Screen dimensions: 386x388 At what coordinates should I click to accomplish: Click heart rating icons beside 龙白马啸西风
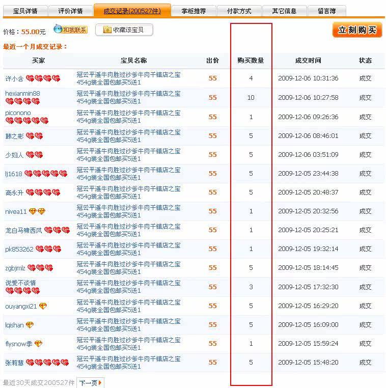tap(57, 230)
